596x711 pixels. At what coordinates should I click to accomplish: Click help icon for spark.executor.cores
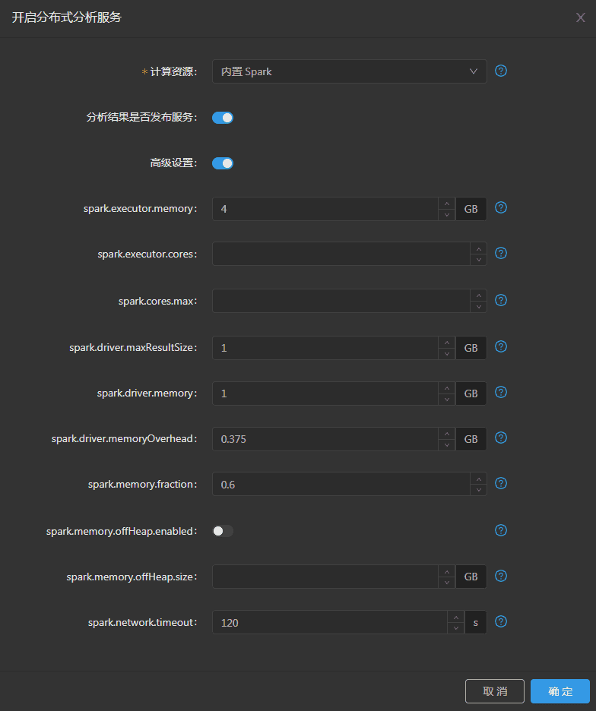501,253
